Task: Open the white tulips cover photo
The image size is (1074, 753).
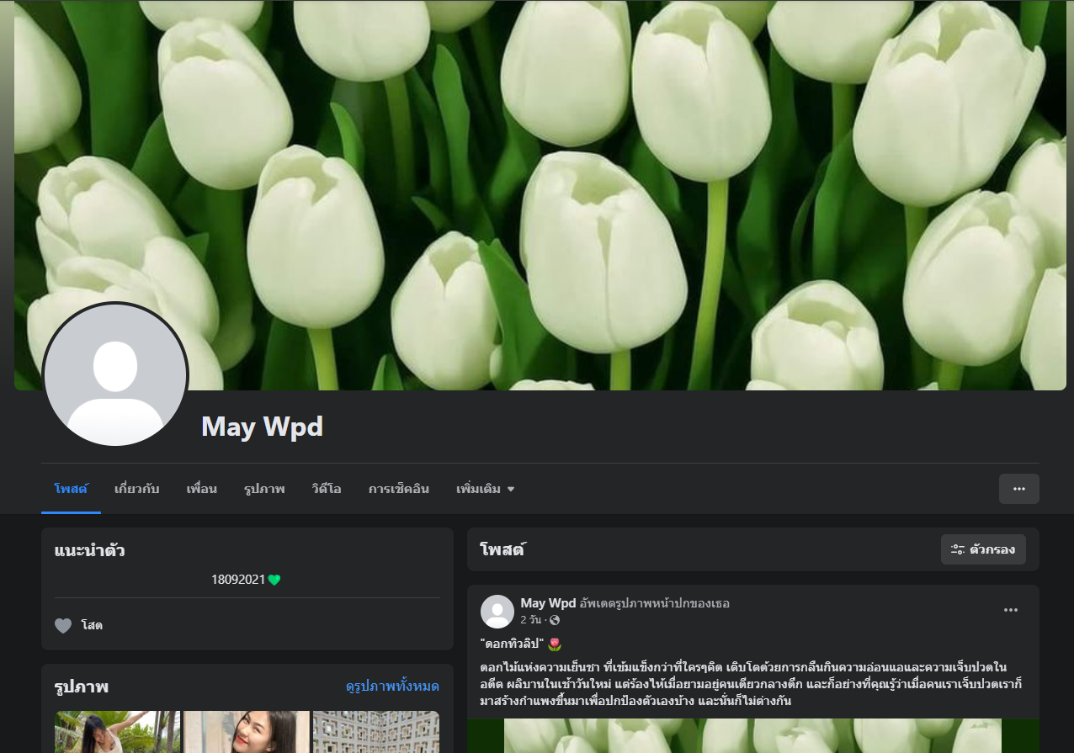Action: (x=589, y=194)
